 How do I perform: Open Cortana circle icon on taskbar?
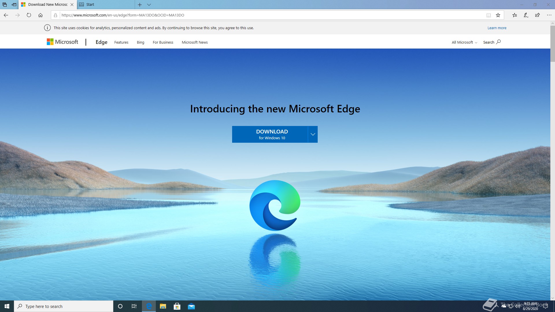(120, 306)
